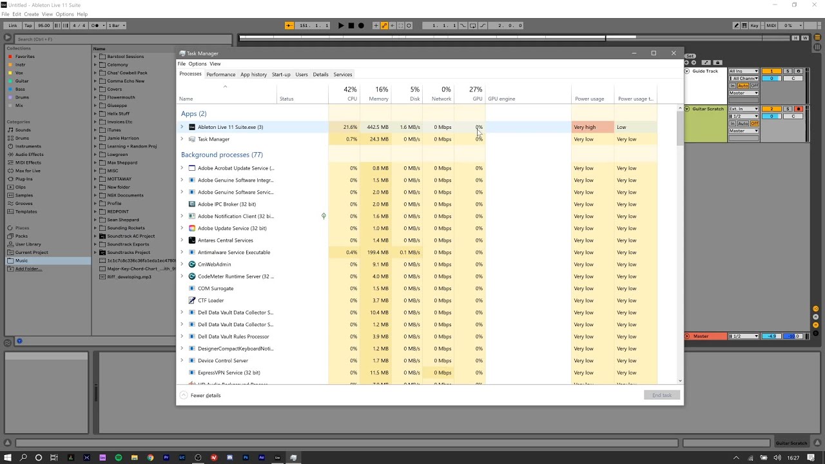Switch to the Performance tab
Screen dimensions: 825x464
click(x=221, y=75)
